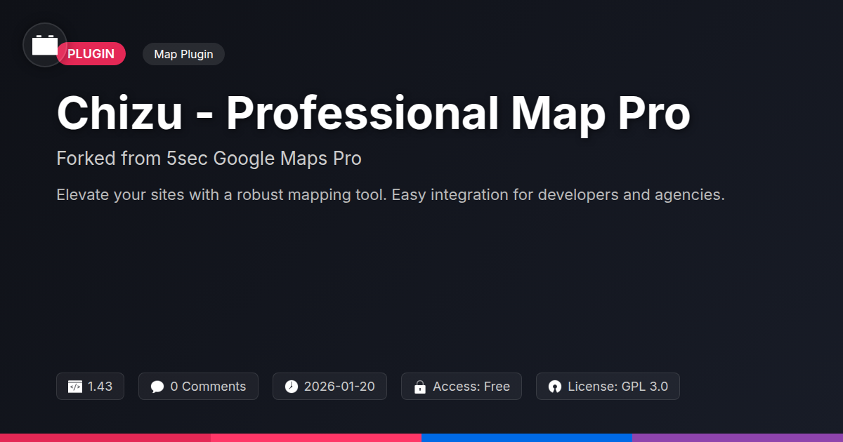Click the Access: Free label
Viewport: 843px width, 442px height.
pyautogui.click(x=471, y=387)
